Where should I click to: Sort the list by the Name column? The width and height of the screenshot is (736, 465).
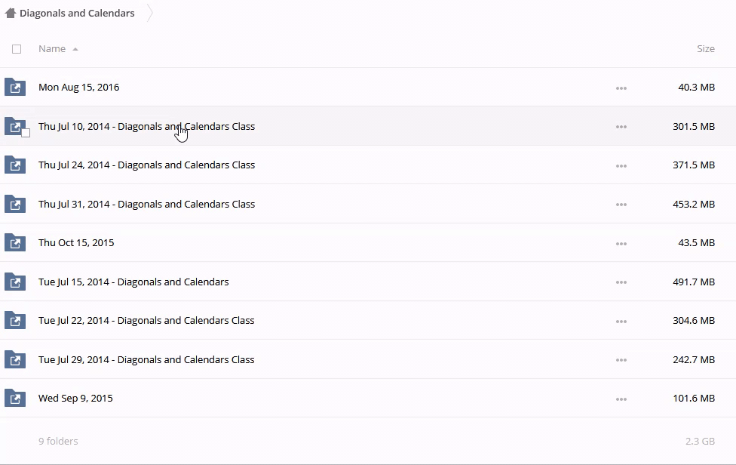(52, 49)
